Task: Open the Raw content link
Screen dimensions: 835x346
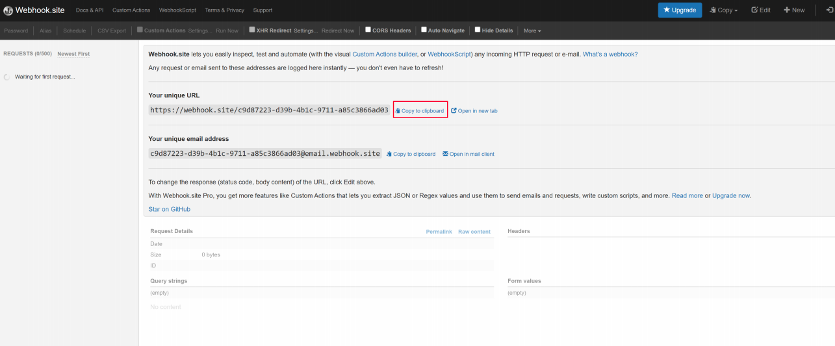Action: (474, 232)
